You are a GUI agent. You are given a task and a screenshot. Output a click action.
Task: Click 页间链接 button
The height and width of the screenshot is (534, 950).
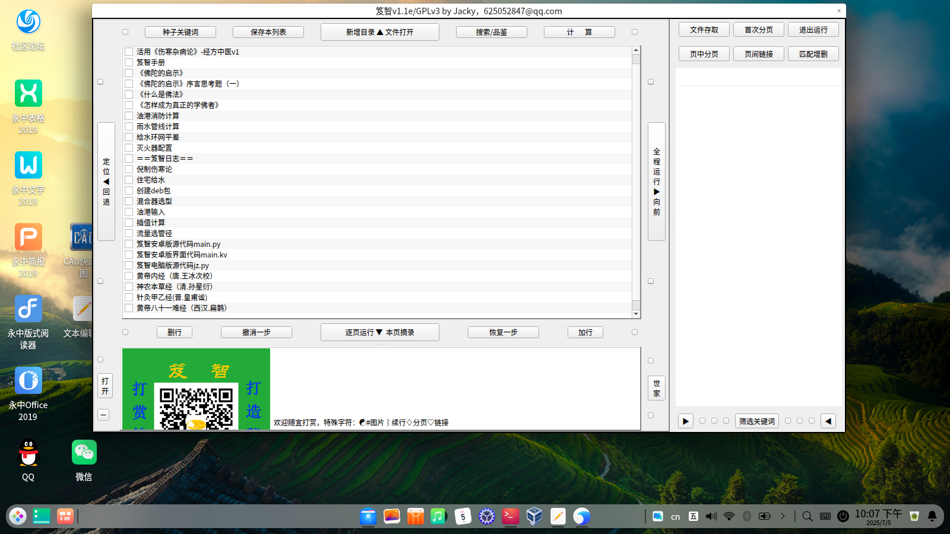(x=759, y=54)
